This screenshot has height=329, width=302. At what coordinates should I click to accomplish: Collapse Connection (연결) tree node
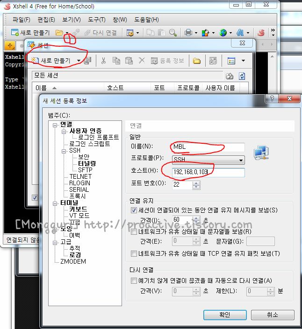coord(55,125)
